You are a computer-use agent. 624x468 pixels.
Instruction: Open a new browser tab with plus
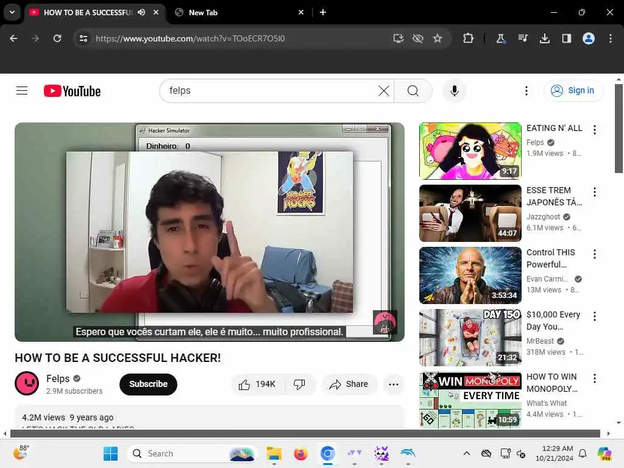pos(323,12)
